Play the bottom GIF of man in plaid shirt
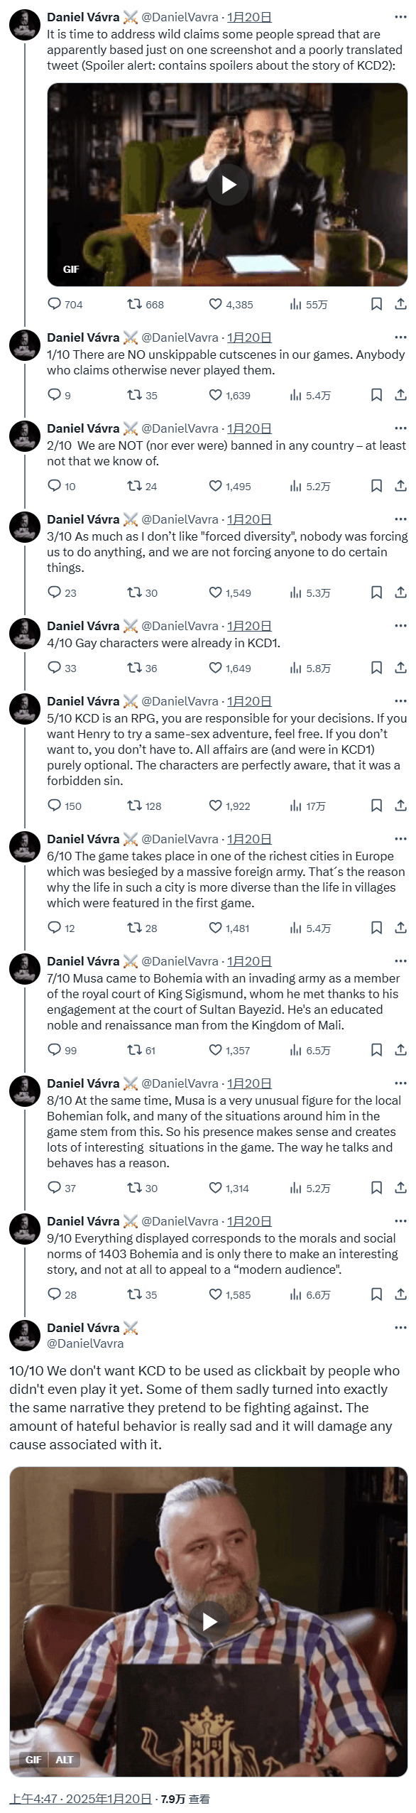 tap(209, 1622)
